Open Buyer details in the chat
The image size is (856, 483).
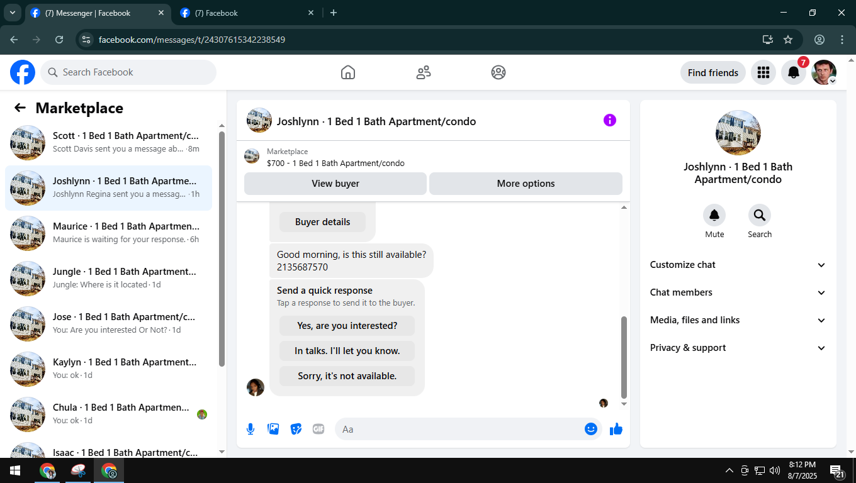tap(322, 222)
